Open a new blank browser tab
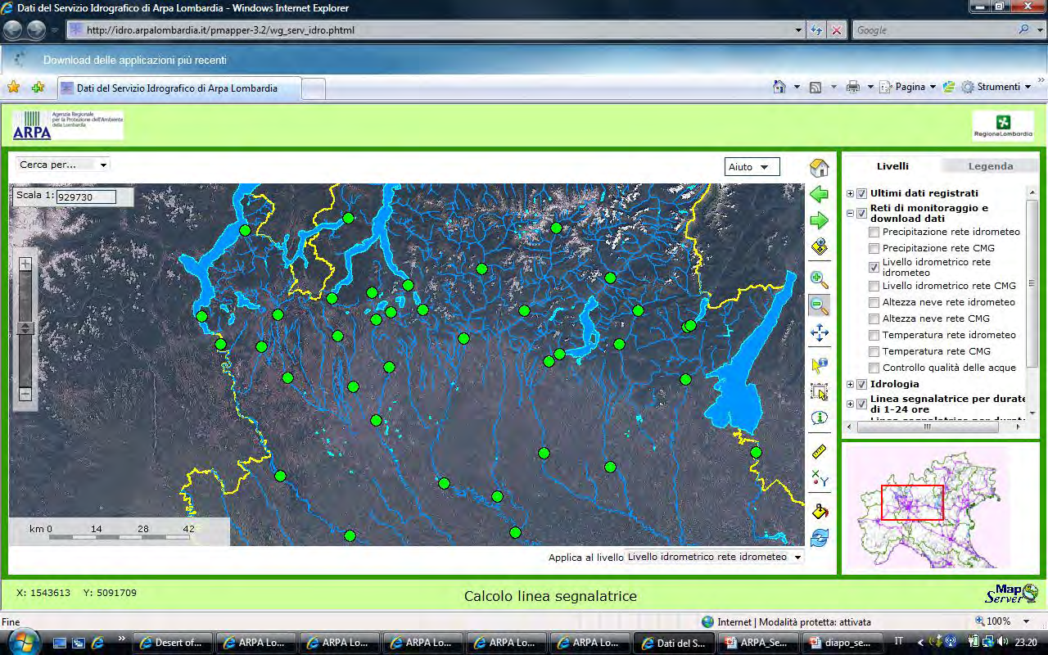This screenshot has width=1048, height=655. [x=314, y=89]
